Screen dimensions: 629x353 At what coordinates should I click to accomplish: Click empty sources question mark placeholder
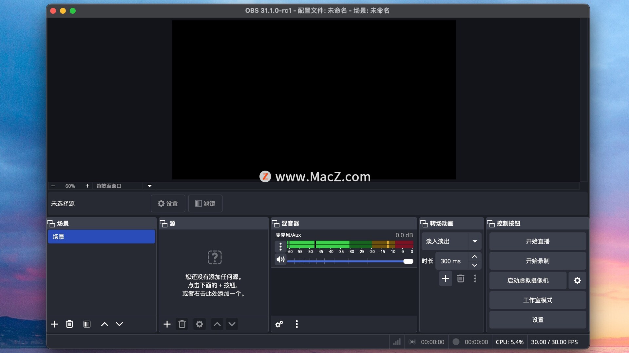(215, 257)
